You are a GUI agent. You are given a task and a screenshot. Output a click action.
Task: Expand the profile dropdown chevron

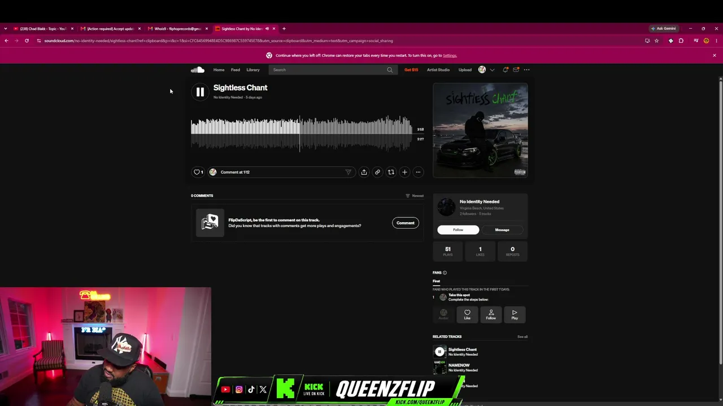tap(492, 70)
